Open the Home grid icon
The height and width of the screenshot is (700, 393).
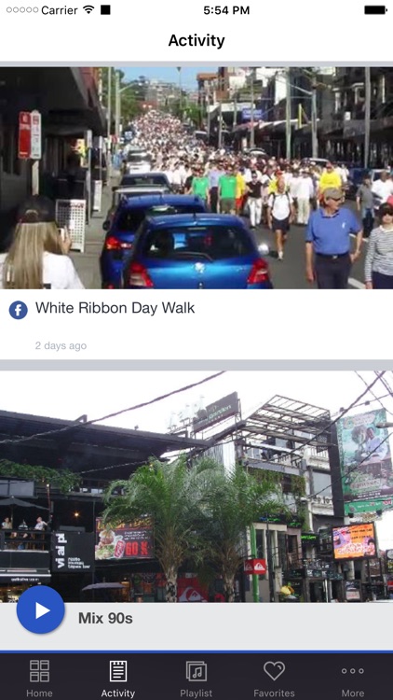[x=39, y=671]
